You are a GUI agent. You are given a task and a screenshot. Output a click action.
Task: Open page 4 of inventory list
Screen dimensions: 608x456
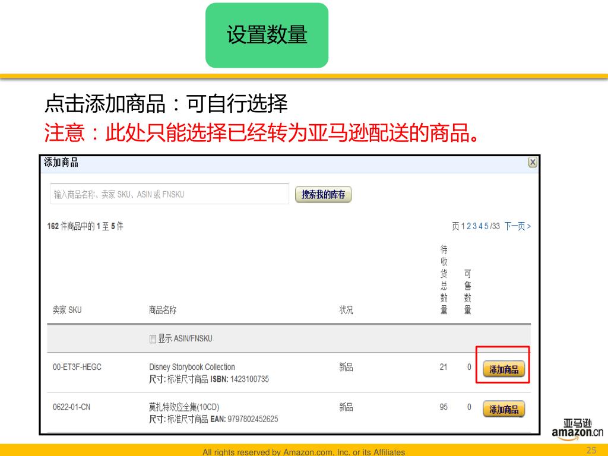coord(480,226)
